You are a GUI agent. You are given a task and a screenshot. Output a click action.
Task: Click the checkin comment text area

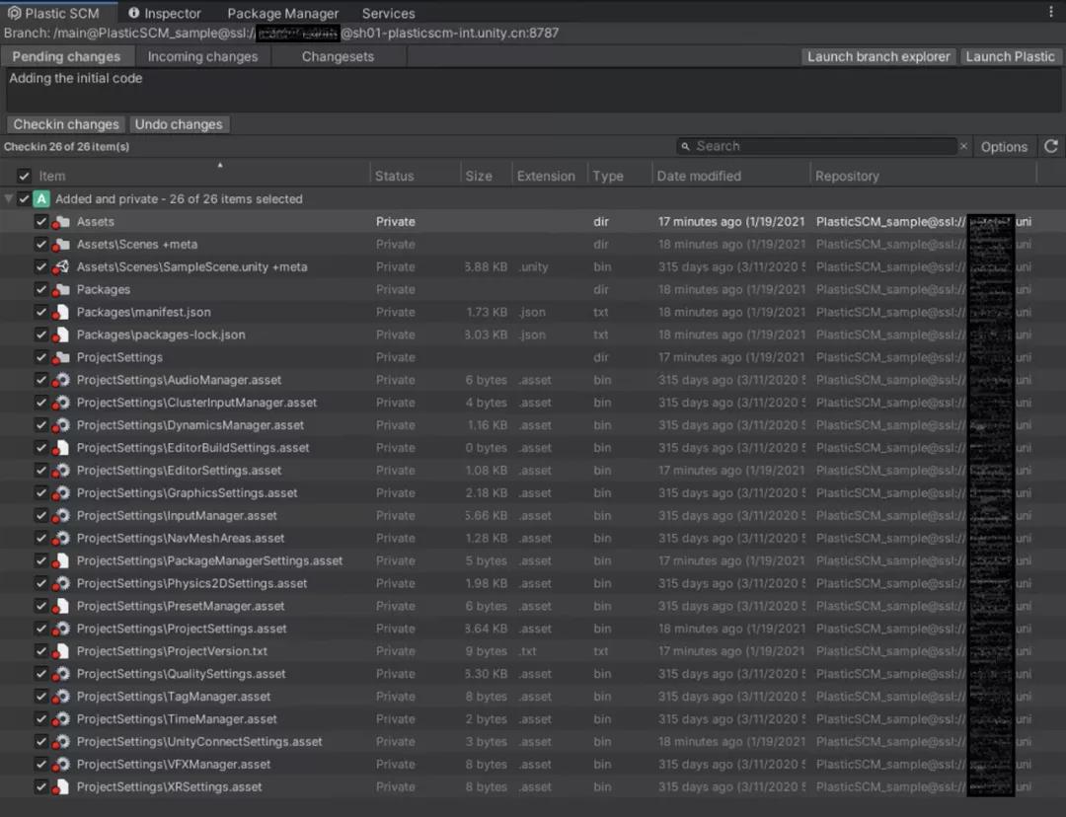tap(533, 90)
